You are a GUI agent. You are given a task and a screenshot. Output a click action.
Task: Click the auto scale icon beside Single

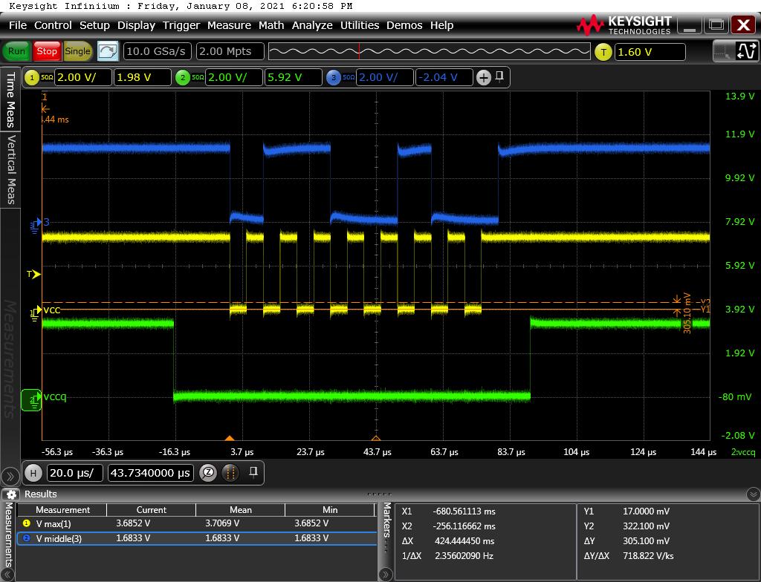point(108,51)
